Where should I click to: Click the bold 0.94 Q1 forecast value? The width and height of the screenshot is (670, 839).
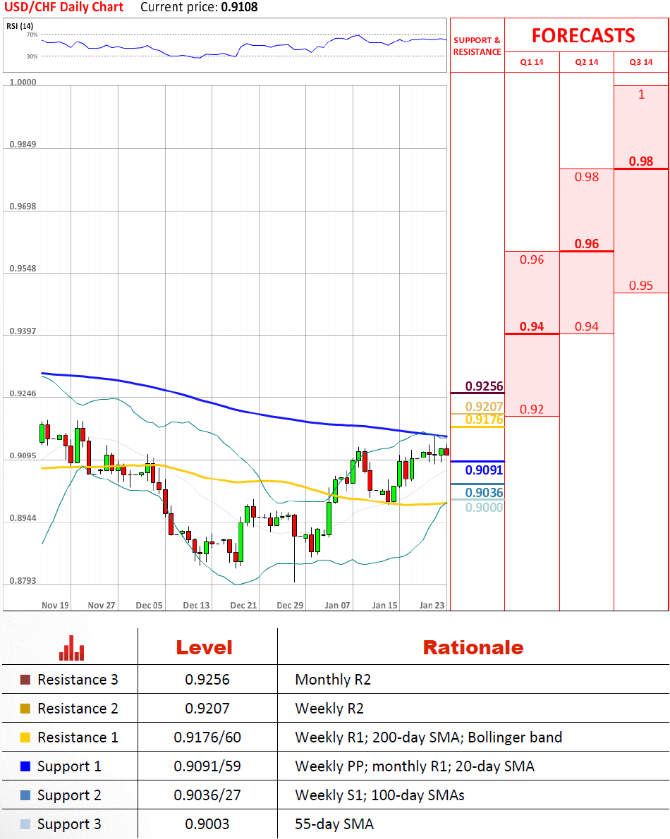531,326
